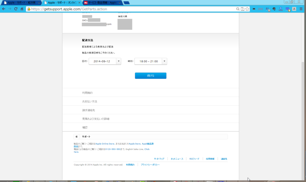Click the blue monitor extension icon
The image size is (306, 182).
click(x=288, y=9)
